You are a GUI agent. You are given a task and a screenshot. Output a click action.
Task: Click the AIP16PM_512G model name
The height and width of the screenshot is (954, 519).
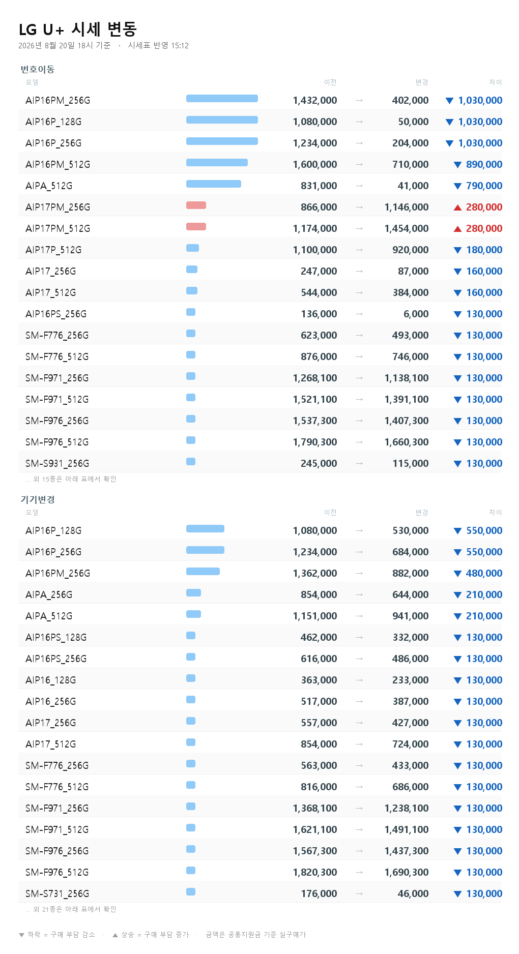pyautogui.click(x=58, y=165)
